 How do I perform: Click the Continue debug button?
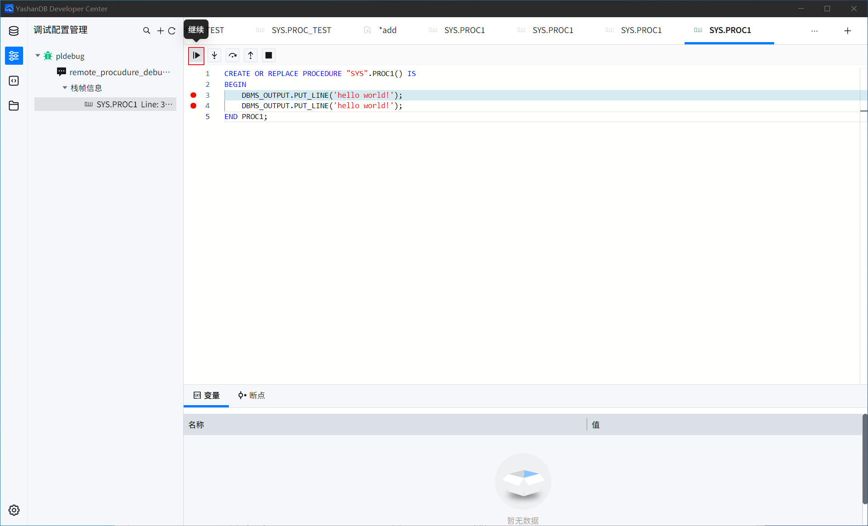coord(196,55)
